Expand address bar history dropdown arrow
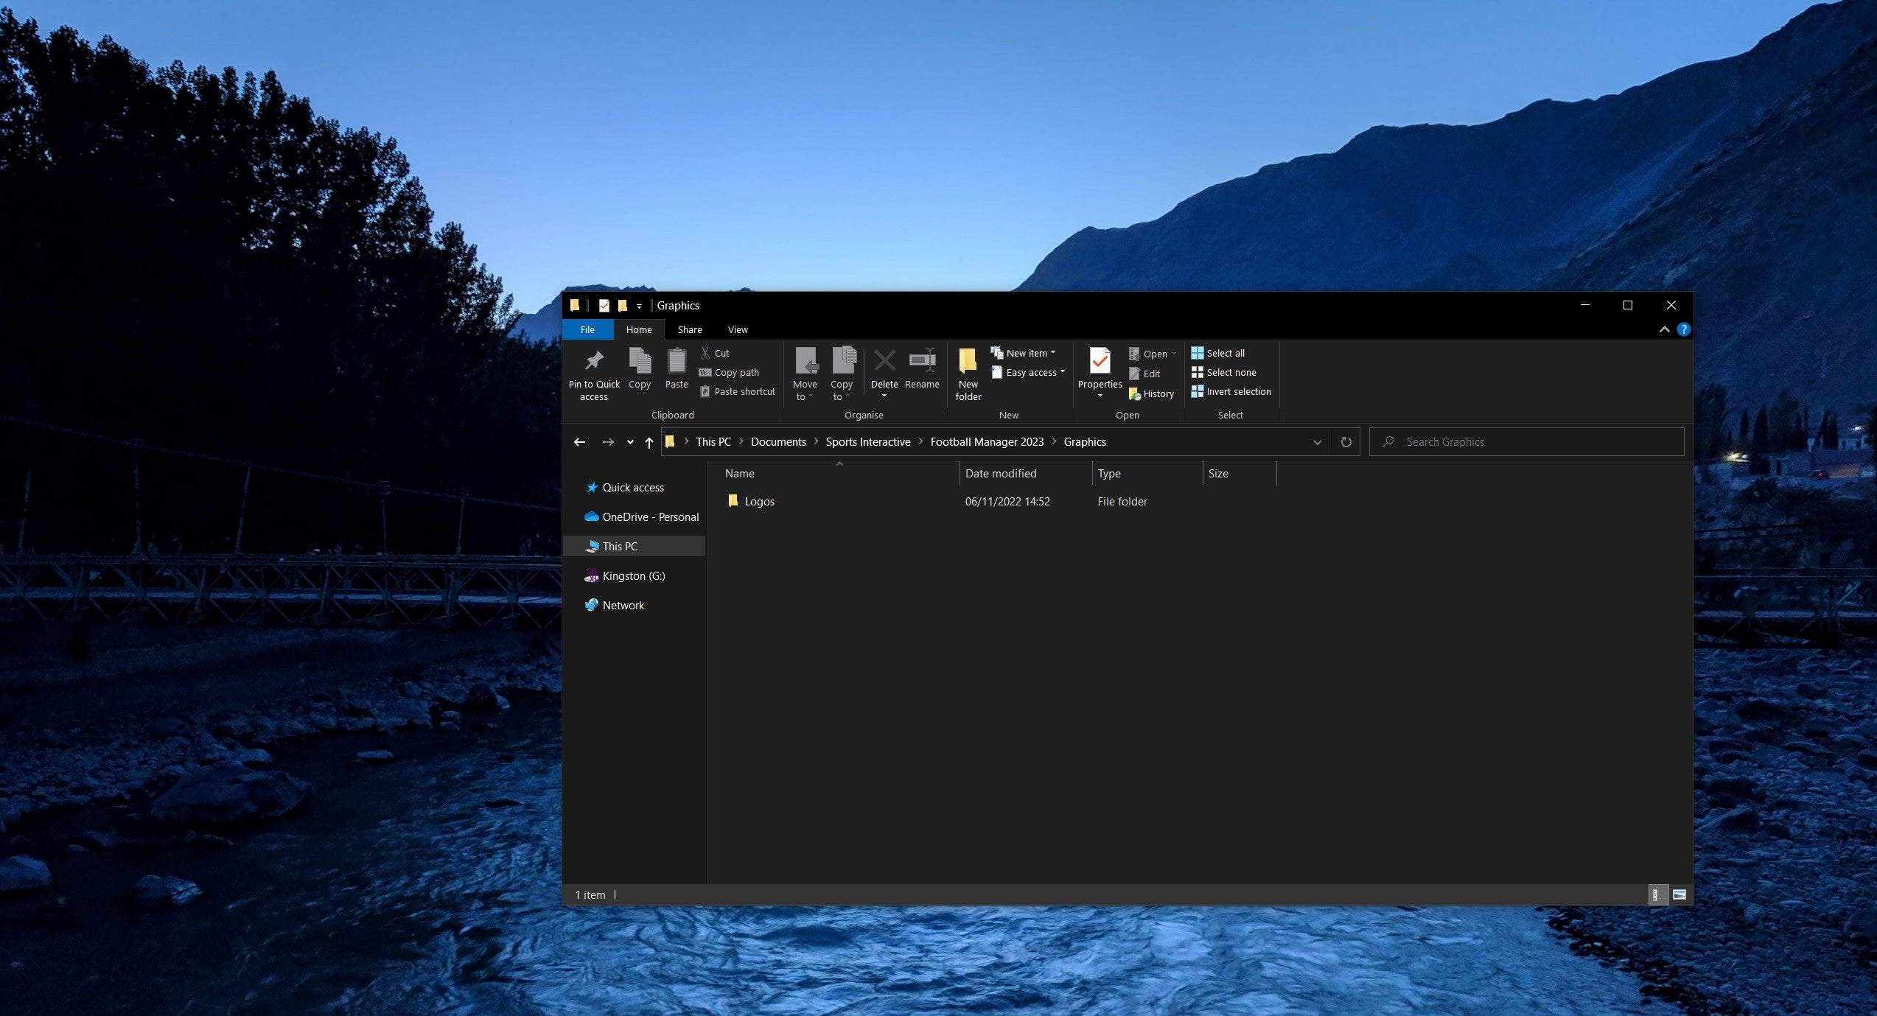Image resolution: width=1877 pixels, height=1016 pixels. pyautogui.click(x=1317, y=442)
